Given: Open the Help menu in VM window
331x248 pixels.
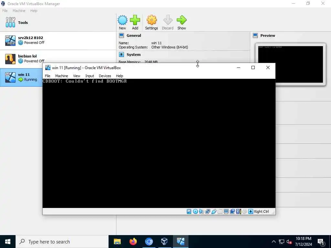Looking at the screenshot, I should (x=120, y=76).
